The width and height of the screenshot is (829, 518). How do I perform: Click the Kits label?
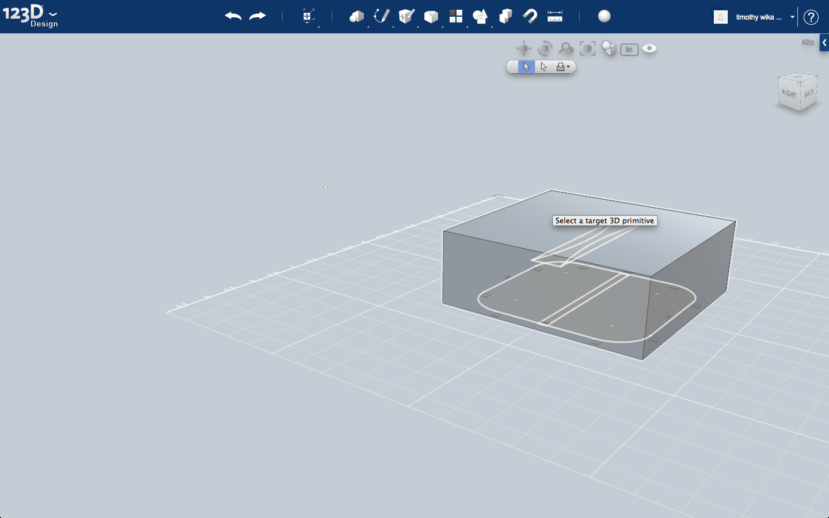pyautogui.click(x=808, y=43)
